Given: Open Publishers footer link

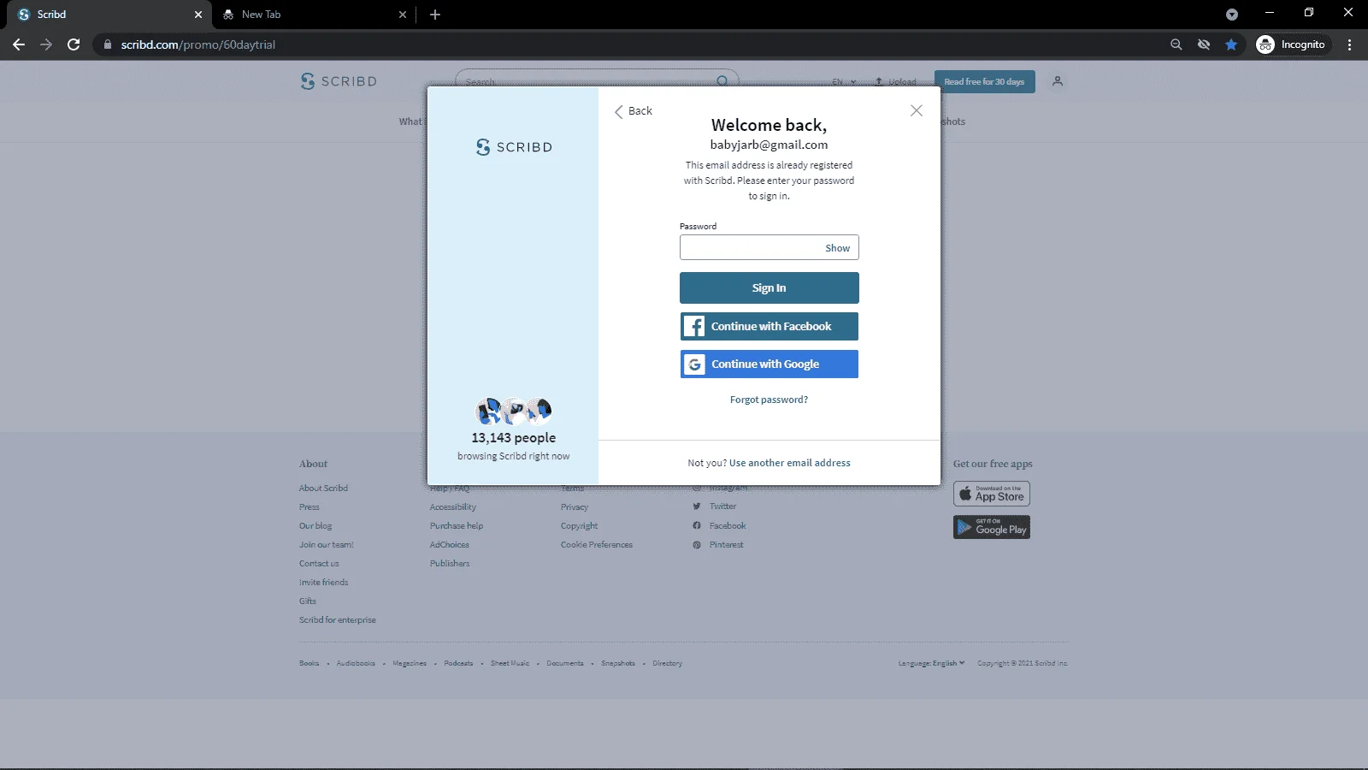Looking at the screenshot, I should (450, 564).
